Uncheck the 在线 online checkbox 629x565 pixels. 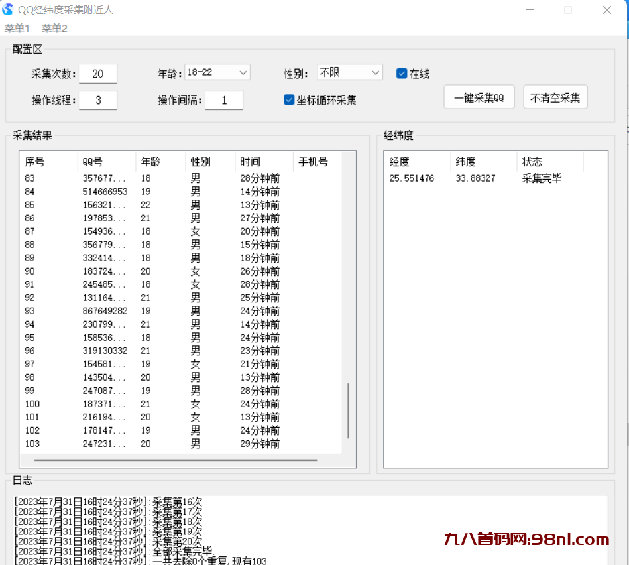(x=401, y=74)
